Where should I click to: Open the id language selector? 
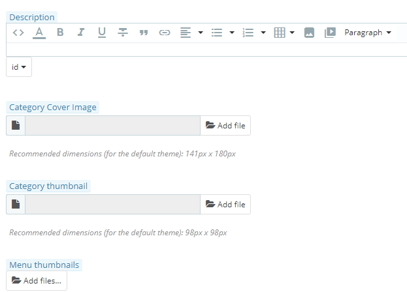tap(19, 67)
